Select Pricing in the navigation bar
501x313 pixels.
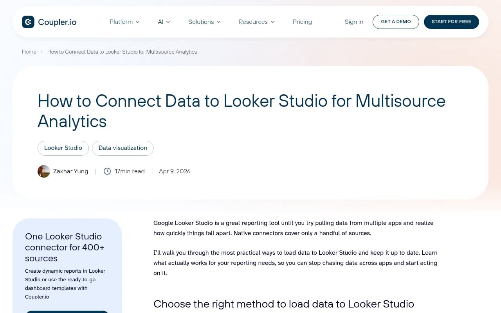click(302, 22)
